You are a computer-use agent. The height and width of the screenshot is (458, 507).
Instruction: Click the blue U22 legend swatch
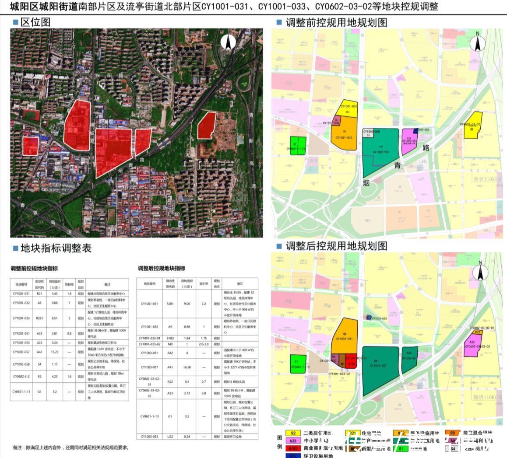[x=293, y=456]
